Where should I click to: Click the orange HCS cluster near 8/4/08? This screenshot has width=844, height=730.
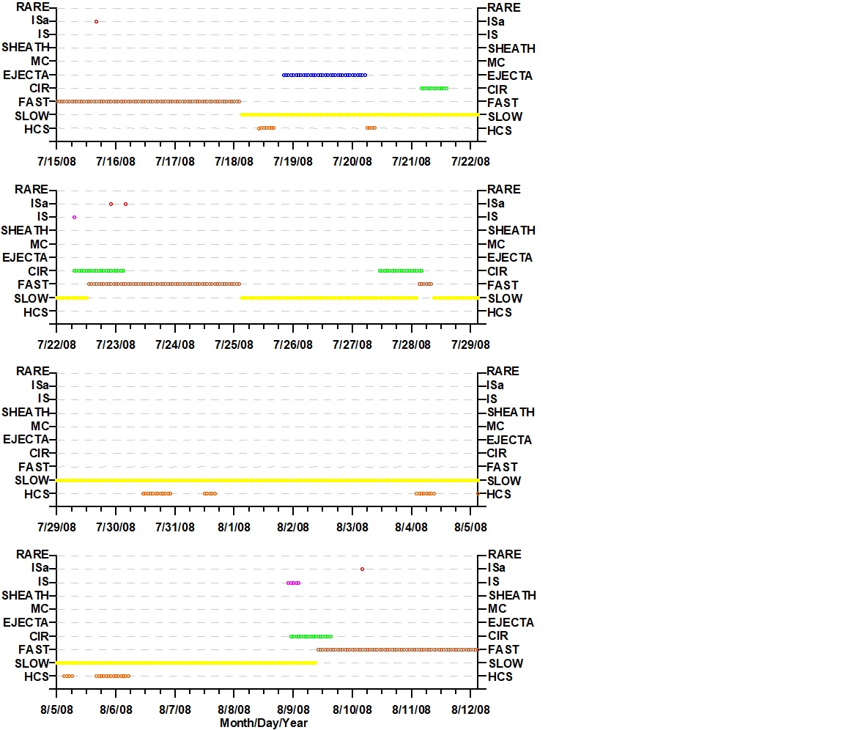(x=425, y=494)
